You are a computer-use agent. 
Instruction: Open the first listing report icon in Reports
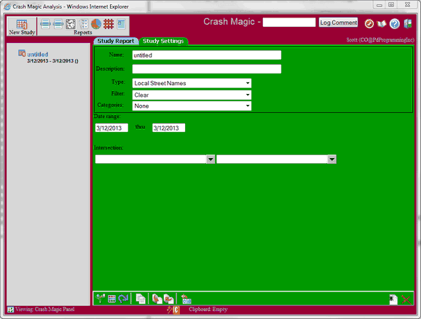point(45,24)
